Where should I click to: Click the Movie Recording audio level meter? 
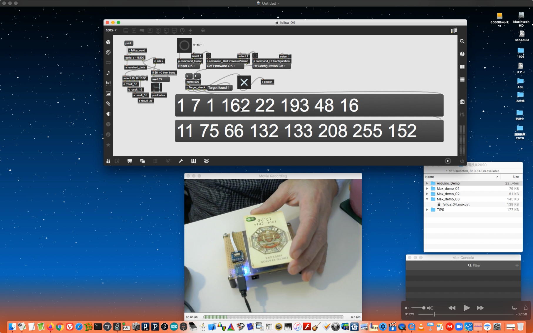click(x=273, y=317)
